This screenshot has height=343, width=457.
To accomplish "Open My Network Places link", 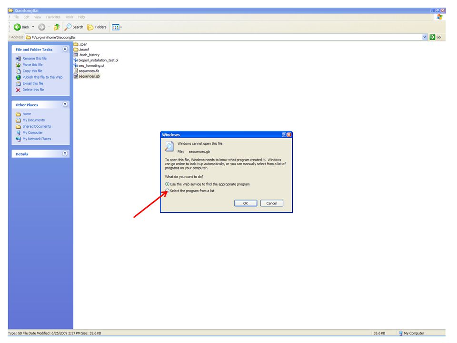I will click(x=37, y=139).
